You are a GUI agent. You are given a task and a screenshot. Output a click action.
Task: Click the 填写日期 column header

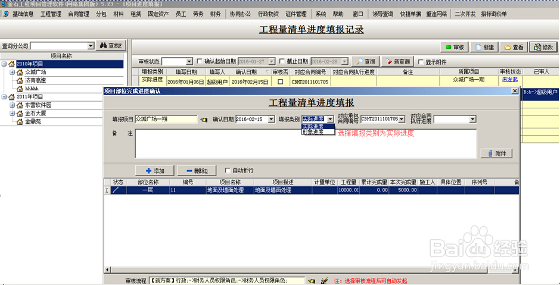[x=186, y=71]
